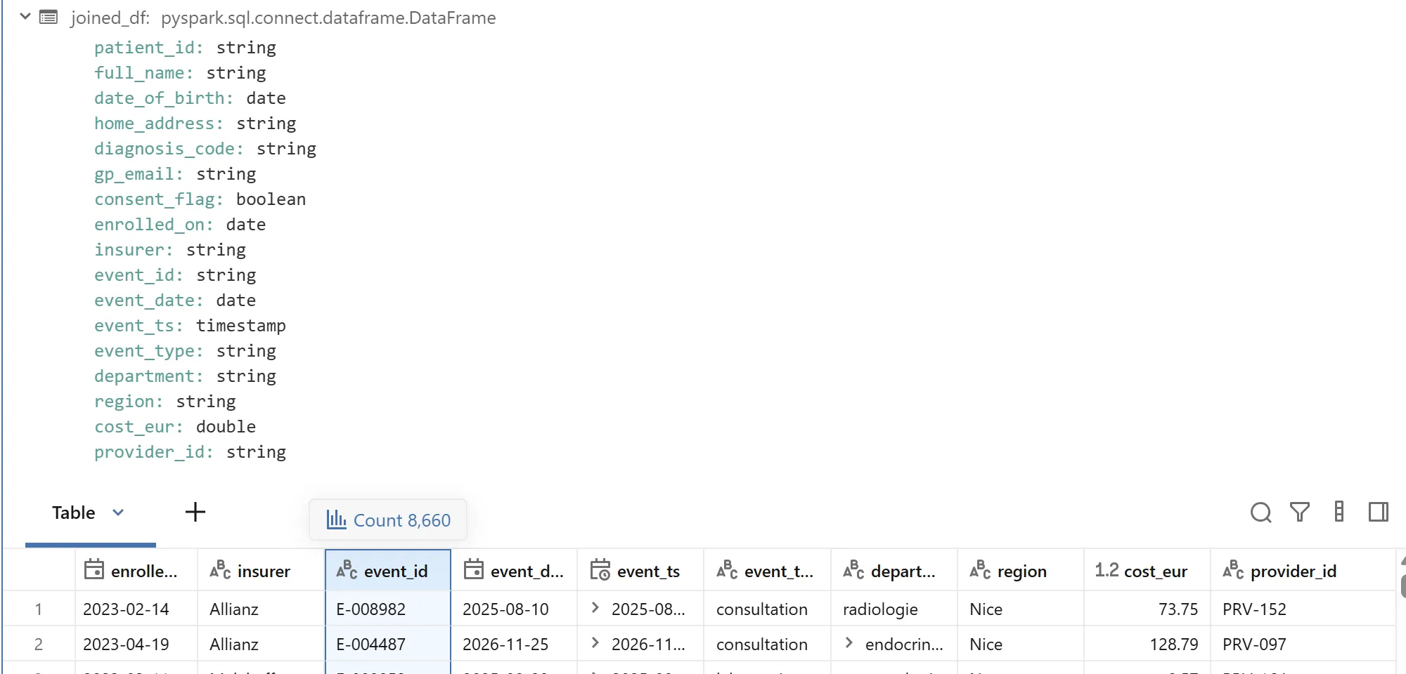Click enrolled date 2023-04-19

pos(136,644)
